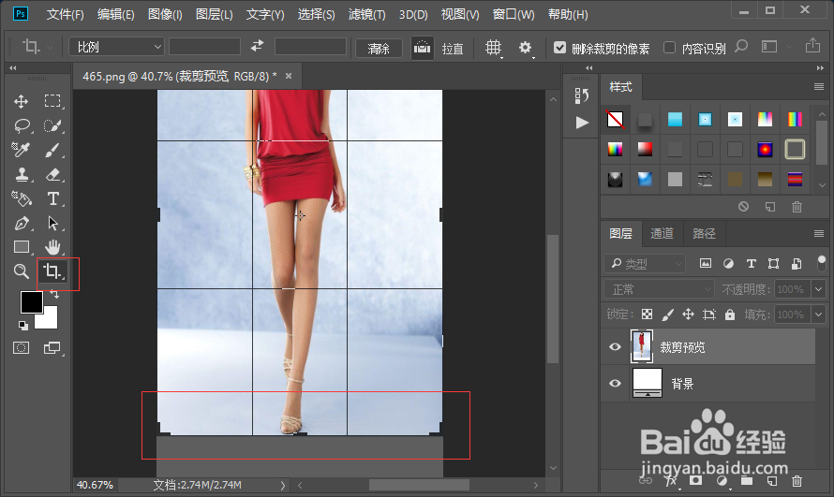Screen dimensions: 834x497
Task: Enable the 内容识别 checkbox
Action: click(x=669, y=48)
